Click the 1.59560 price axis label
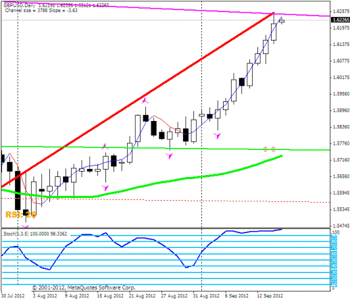Image resolution: width=350 pixels, height=300 pixels. [x=341, y=94]
